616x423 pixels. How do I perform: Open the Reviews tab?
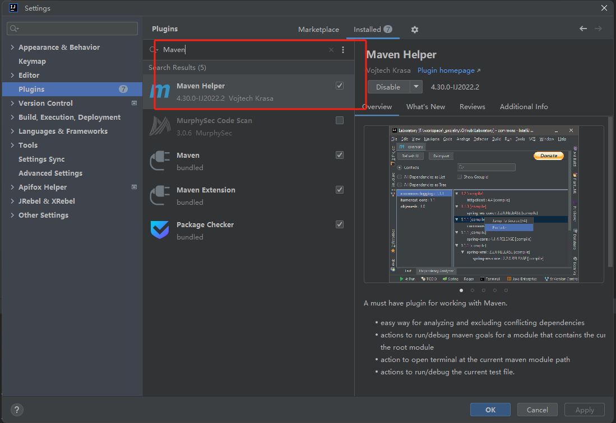472,107
